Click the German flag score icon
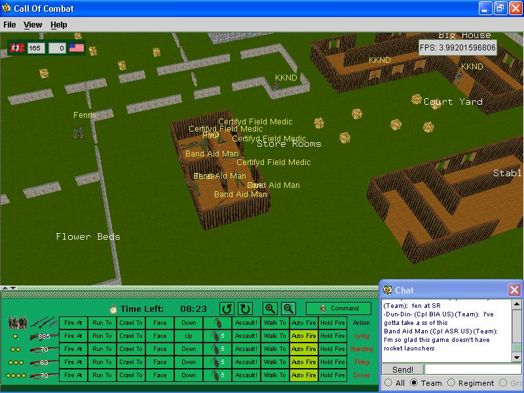Viewport: 524px width, 393px height. point(17,48)
